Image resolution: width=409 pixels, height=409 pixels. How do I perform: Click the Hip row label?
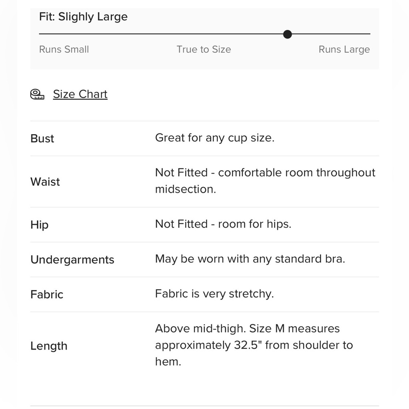(39, 225)
